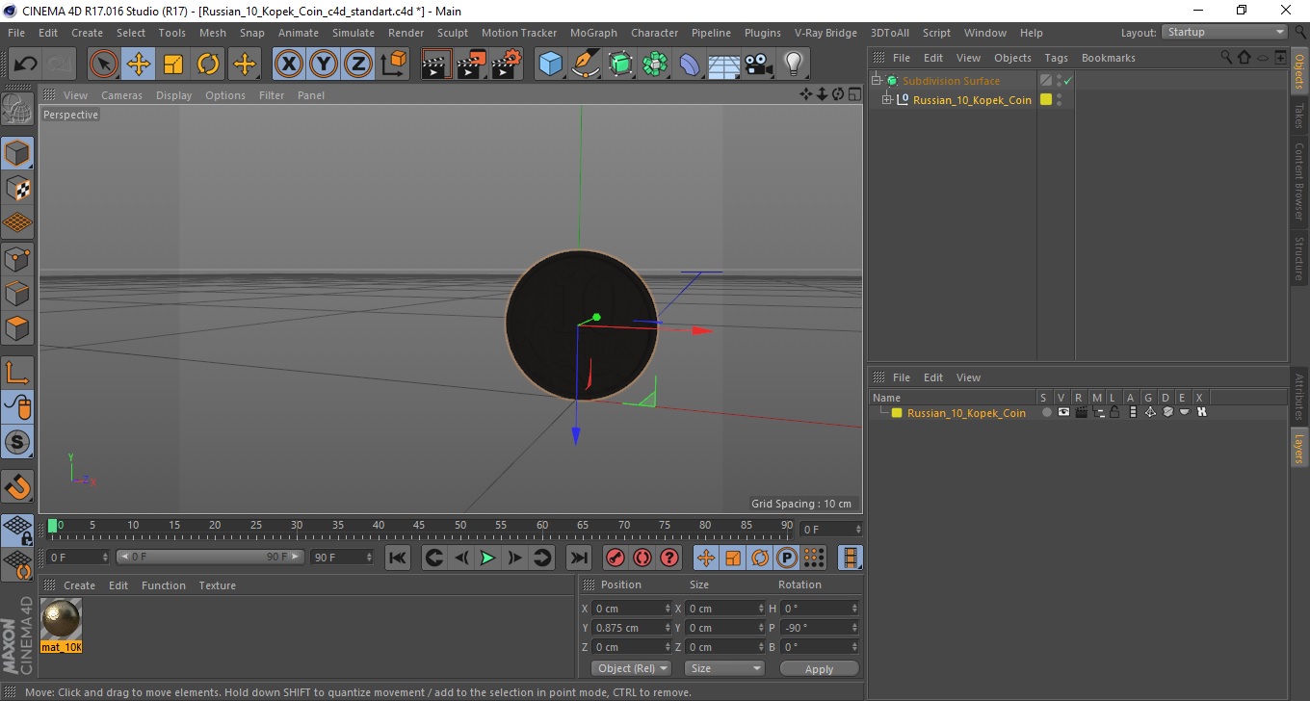Add a Camera object icon
The width and height of the screenshot is (1310, 701).
tap(759, 65)
